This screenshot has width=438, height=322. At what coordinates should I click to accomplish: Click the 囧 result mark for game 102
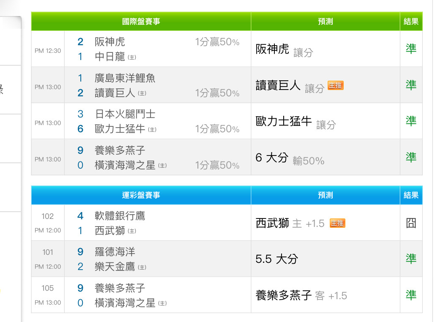[411, 223]
